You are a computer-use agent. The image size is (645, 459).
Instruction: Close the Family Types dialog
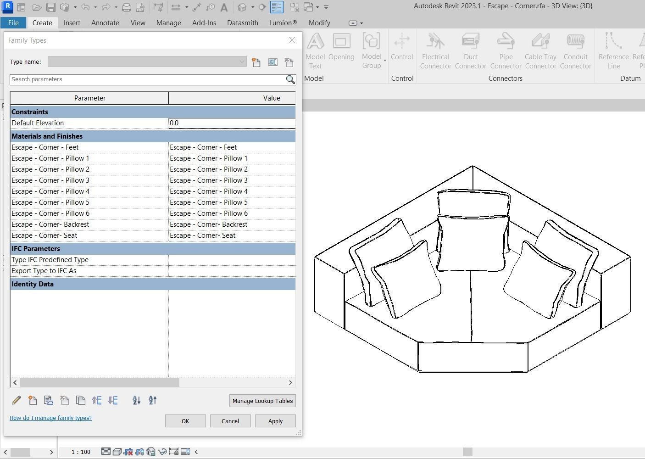[292, 40]
